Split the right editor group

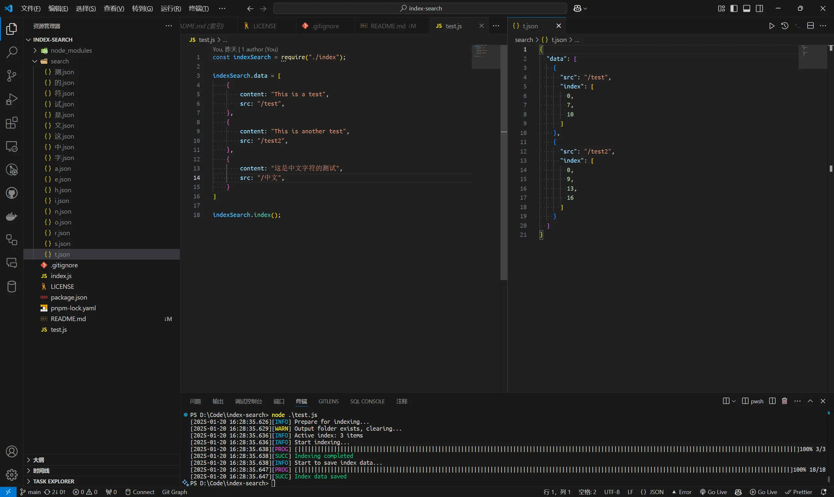(x=811, y=26)
